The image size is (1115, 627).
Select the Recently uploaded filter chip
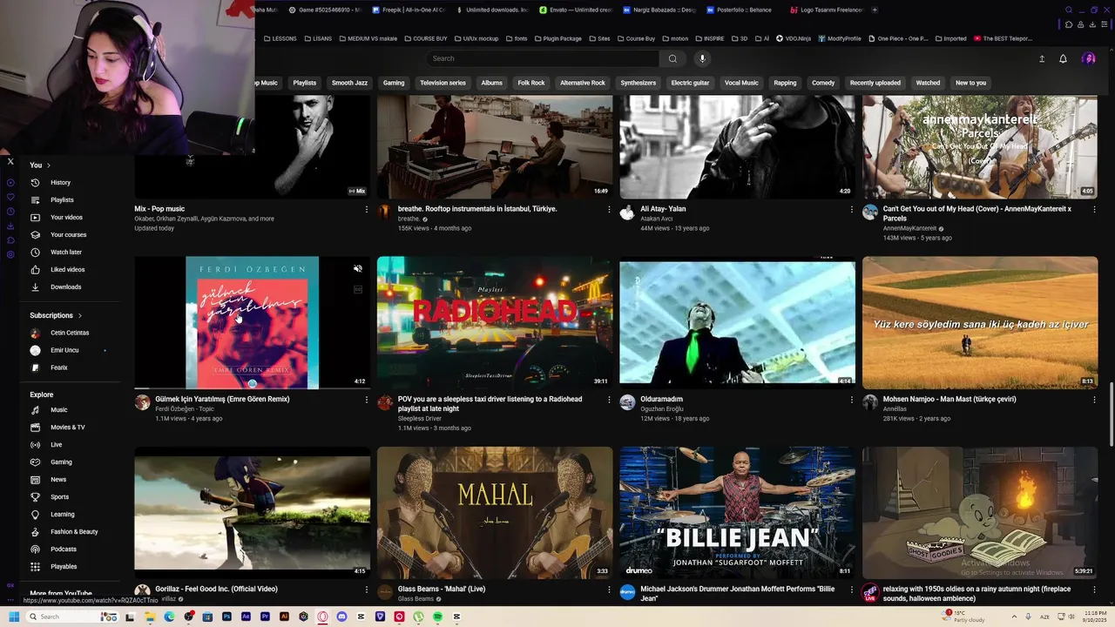click(x=875, y=83)
